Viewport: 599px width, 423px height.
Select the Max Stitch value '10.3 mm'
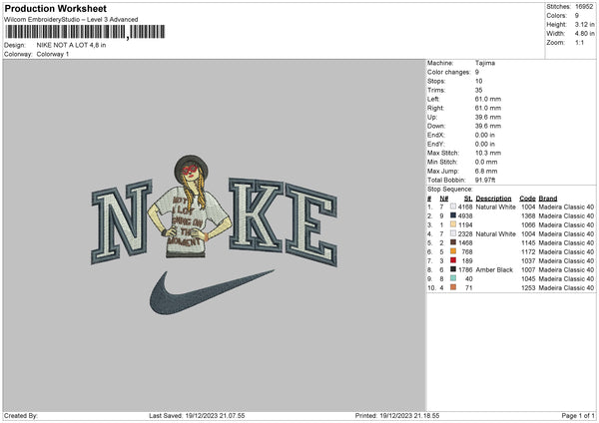tap(488, 153)
